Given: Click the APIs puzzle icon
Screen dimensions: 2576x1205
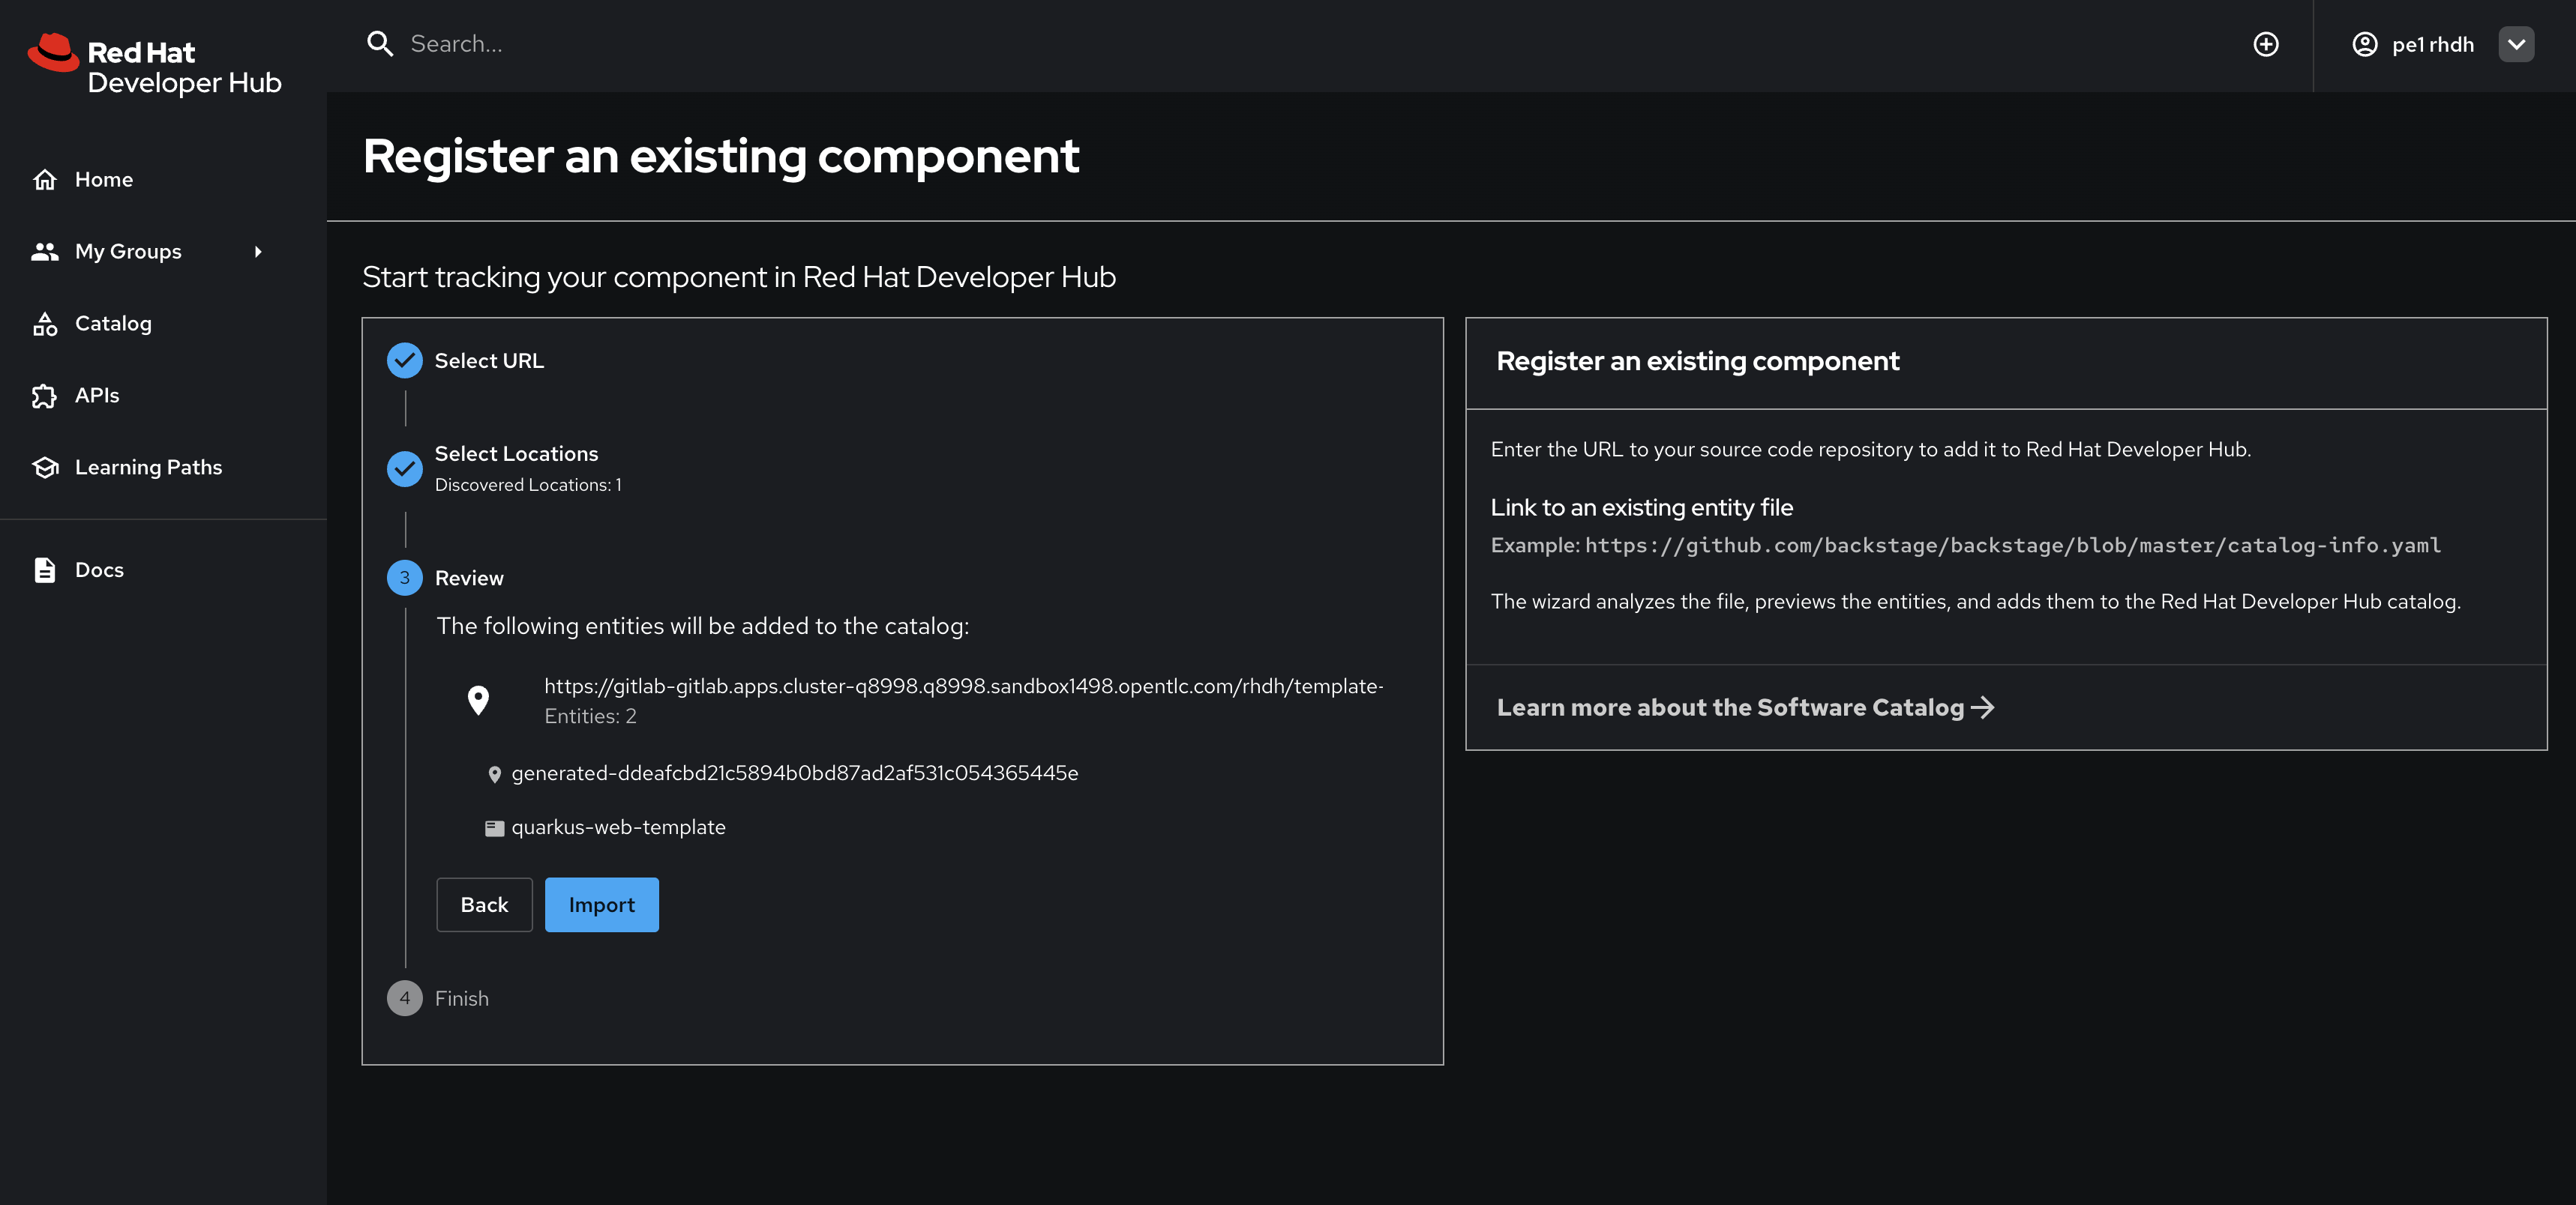Looking at the screenshot, I should (x=45, y=396).
